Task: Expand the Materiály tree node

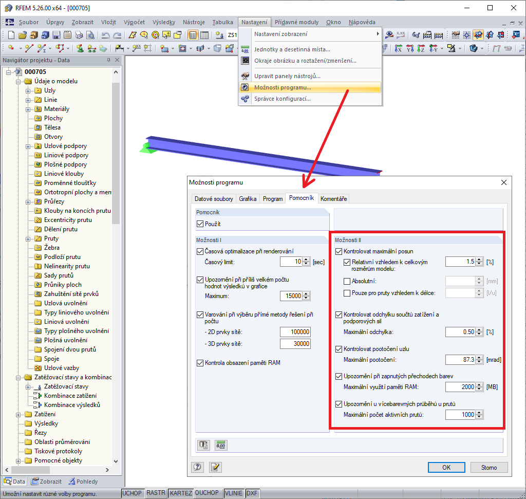Action: point(28,109)
